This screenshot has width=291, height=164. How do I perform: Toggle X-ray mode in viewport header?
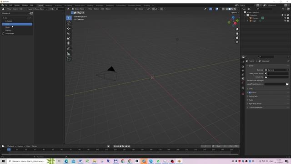pyautogui.click(x=223, y=9)
